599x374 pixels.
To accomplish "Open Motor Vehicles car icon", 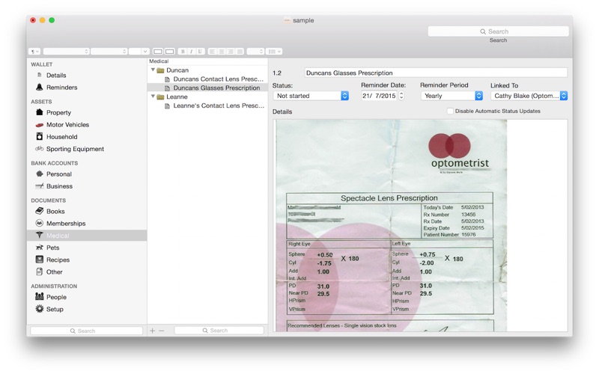I will pyautogui.click(x=40, y=125).
